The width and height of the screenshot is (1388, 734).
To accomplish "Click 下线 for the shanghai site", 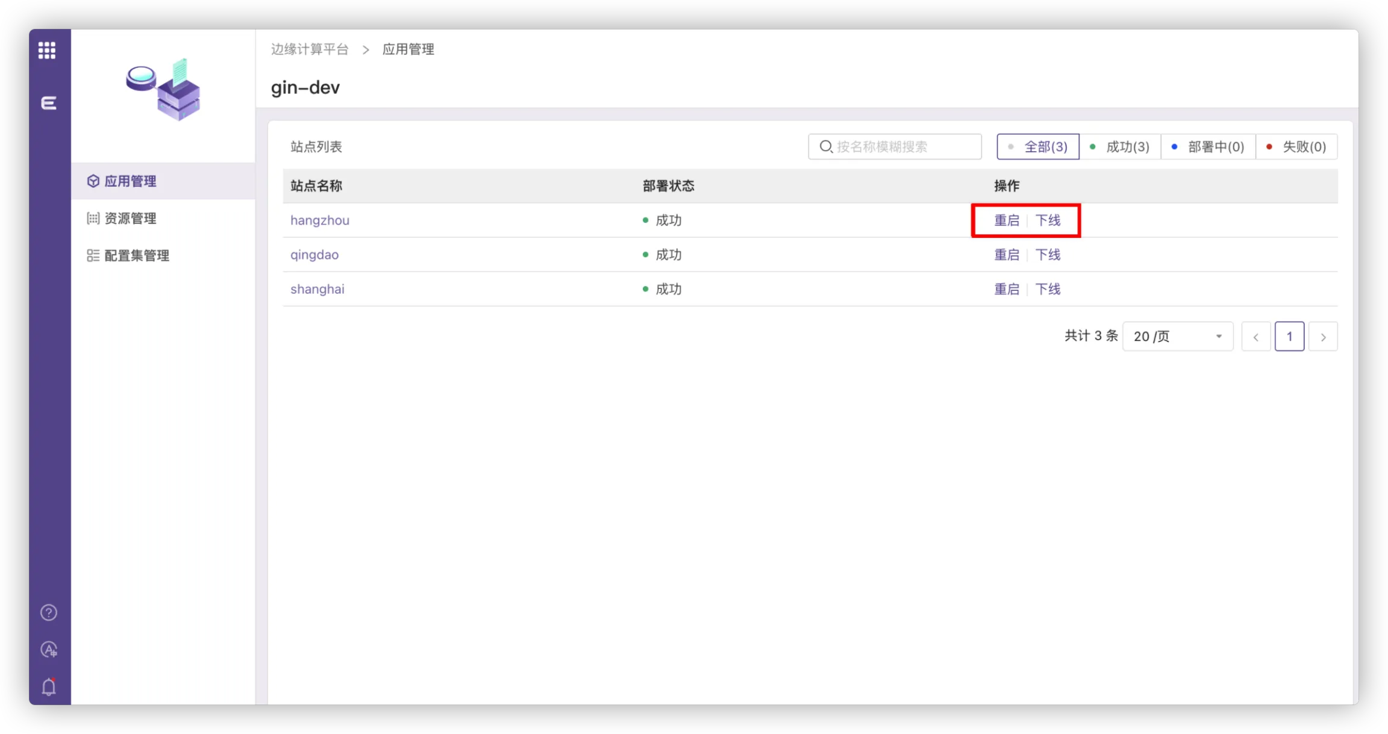I will point(1048,289).
